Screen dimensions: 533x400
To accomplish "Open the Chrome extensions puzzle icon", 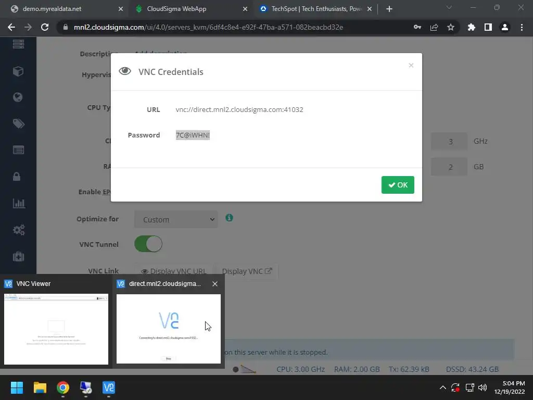I will coord(471,27).
